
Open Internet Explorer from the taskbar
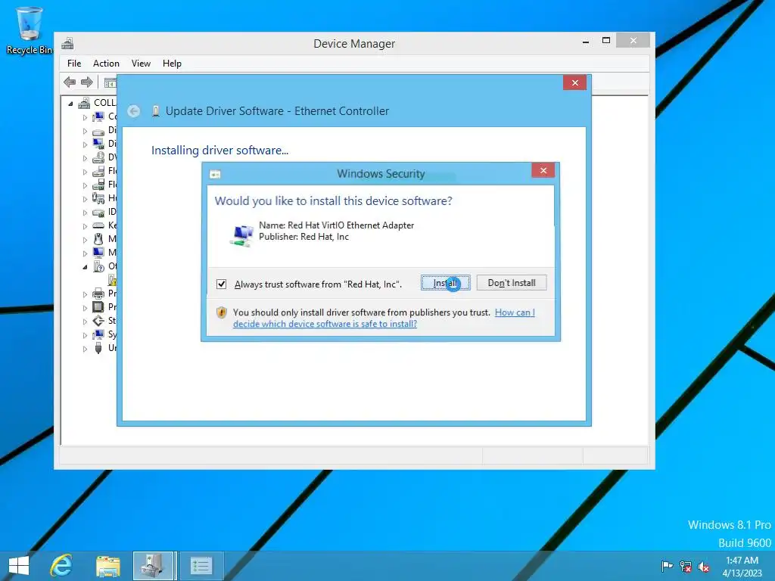[61, 566]
